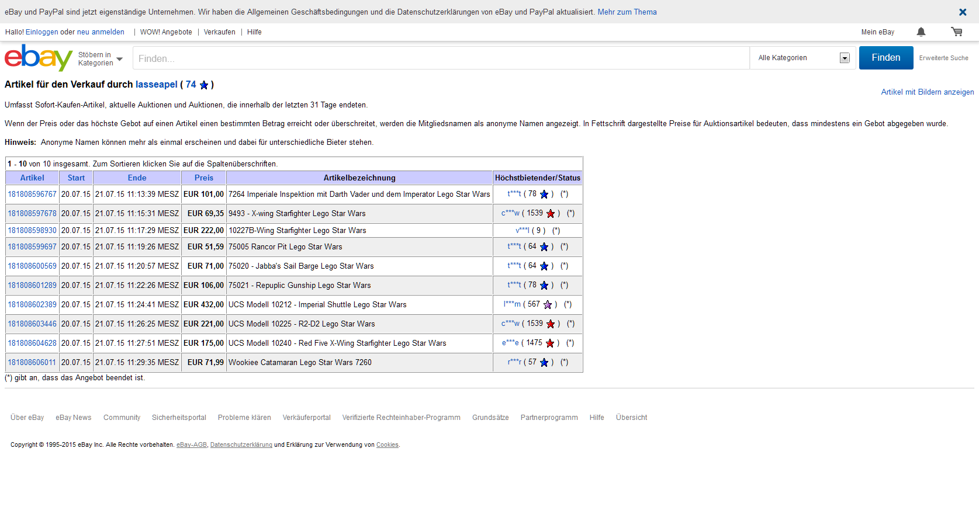Dismiss the PayPal notice with the X
This screenshot has height=528, width=979.
(x=963, y=12)
